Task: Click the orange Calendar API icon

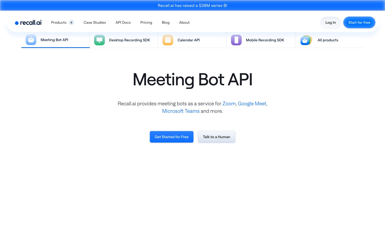Action: 168,40
